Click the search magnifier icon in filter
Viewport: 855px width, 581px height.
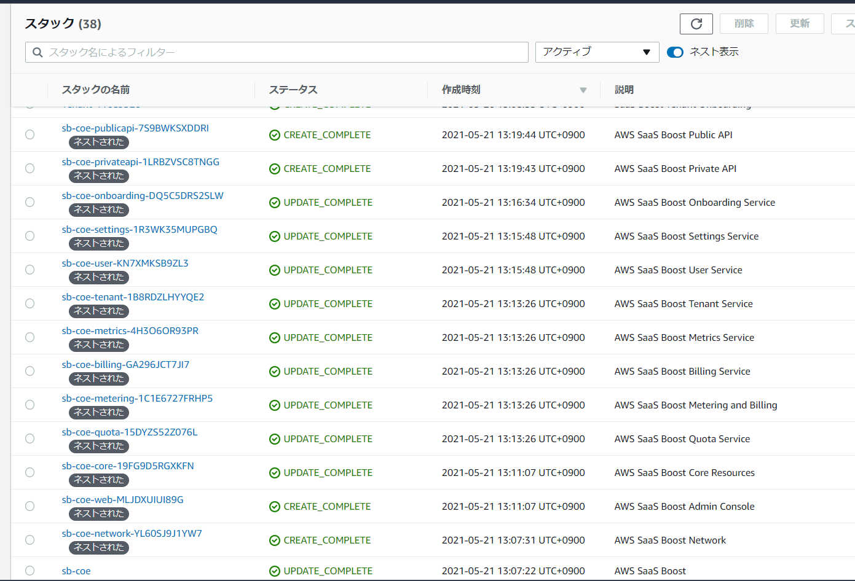37,53
